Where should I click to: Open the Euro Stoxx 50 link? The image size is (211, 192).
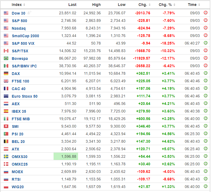[x=25, y=96]
